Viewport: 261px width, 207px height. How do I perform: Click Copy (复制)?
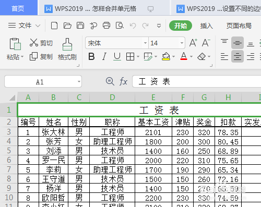pos(41,57)
